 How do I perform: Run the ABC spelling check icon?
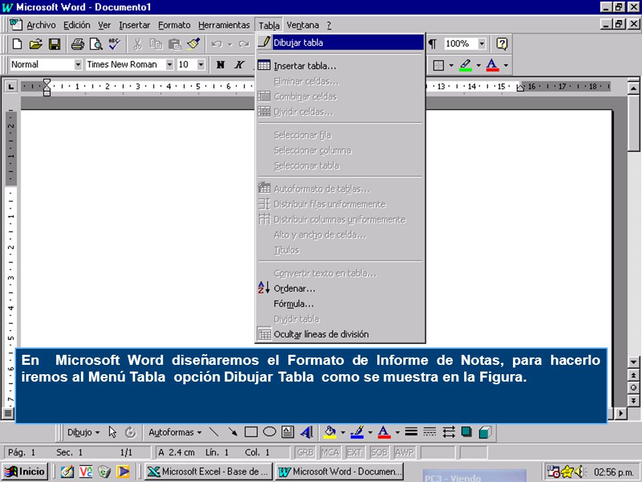[114, 44]
